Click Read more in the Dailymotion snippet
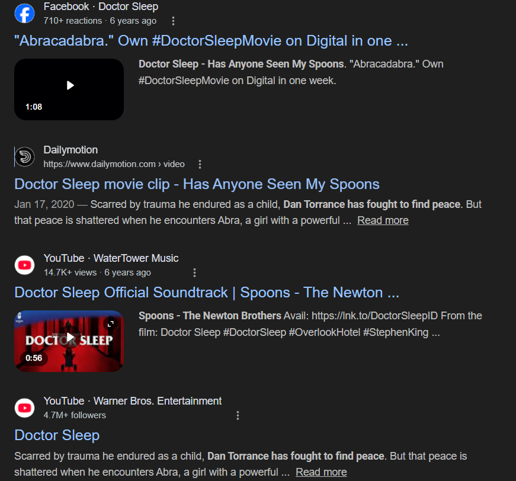Image resolution: width=516 pixels, height=481 pixels. click(x=383, y=220)
